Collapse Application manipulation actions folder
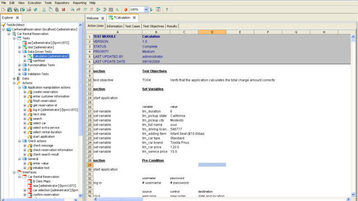 point(20,88)
